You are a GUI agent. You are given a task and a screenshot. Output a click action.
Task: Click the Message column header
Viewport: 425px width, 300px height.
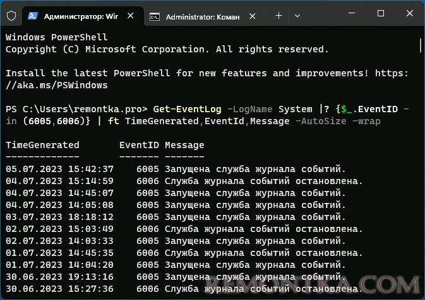tap(184, 145)
